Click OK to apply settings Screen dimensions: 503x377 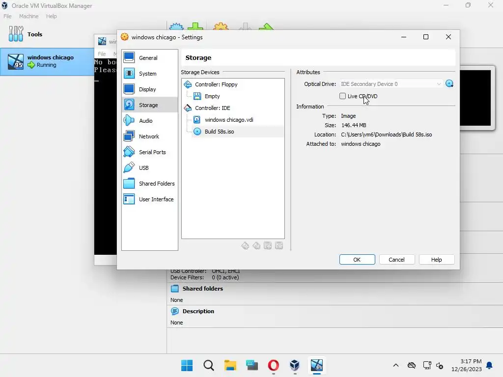tap(357, 260)
